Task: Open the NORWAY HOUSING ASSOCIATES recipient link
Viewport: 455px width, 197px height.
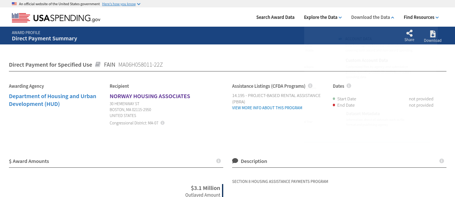Action: [x=150, y=96]
